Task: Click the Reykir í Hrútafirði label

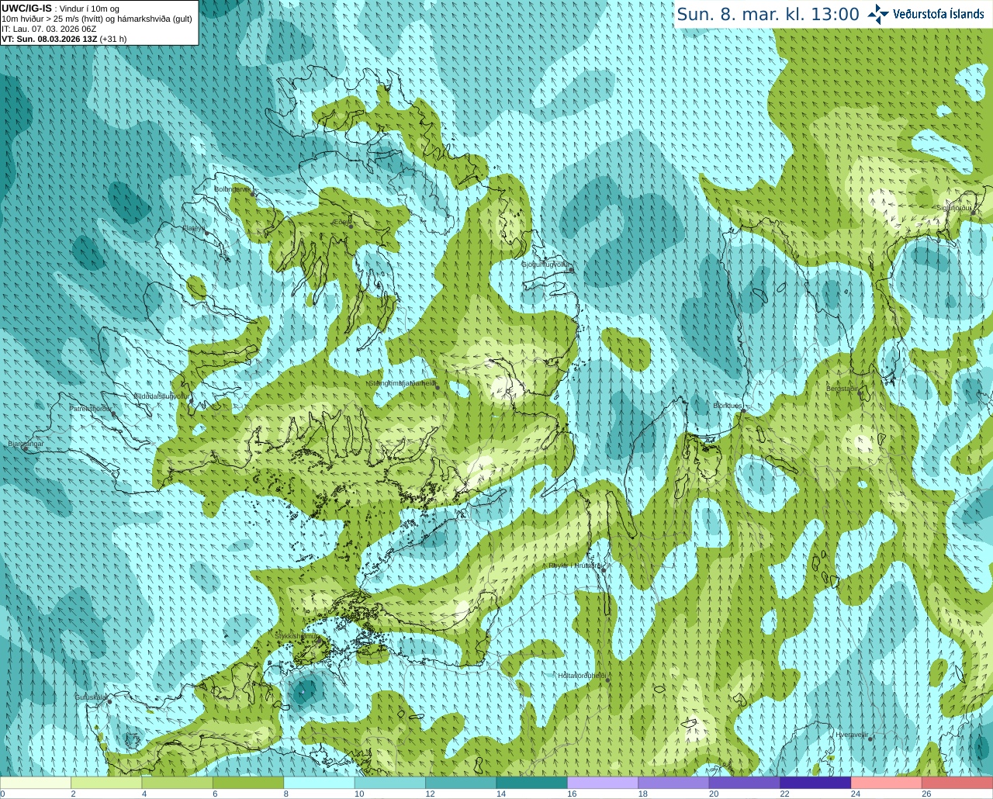Action: [x=575, y=566]
